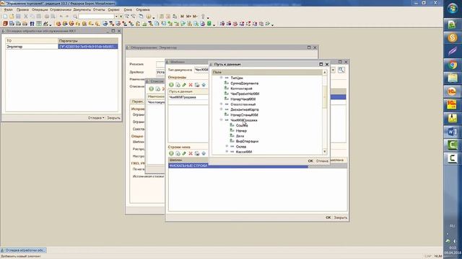Click the Windows Start orb
Image resolution: width=462 pixels, height=259 pixels.
coord(453,8)
